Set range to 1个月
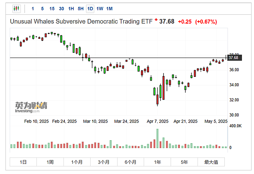Viewport: 254px width, 174px height. pyautogui.click(x=77, y=162)
